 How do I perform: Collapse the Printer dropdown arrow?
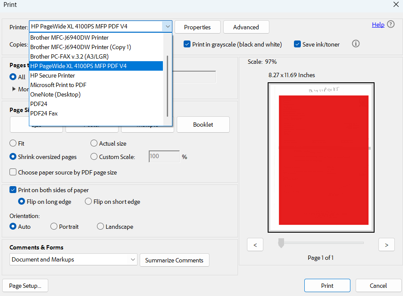[167, 26]
